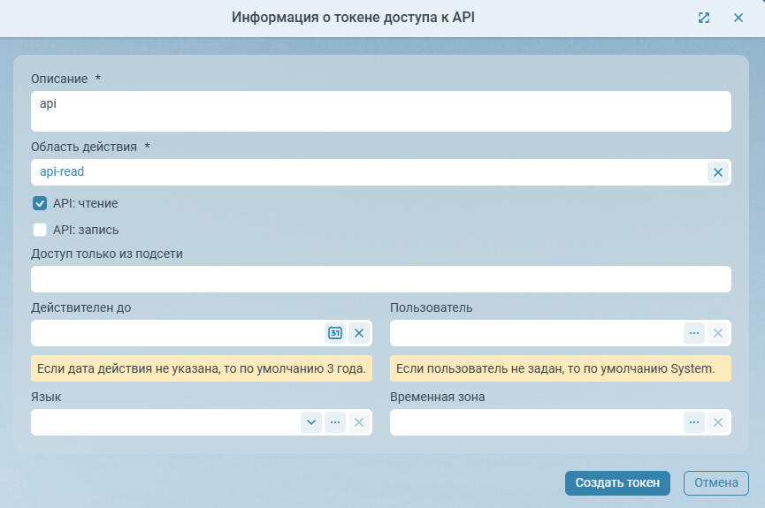The height and width of the screenshot is (508, 765).
Task: Clear the api-read scope field
Action: [717, 172]
